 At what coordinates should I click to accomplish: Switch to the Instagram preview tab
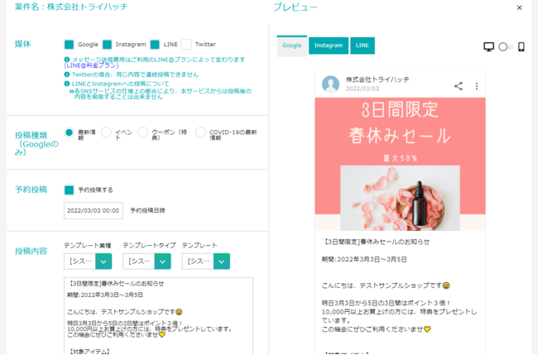[x=328, y=46]
